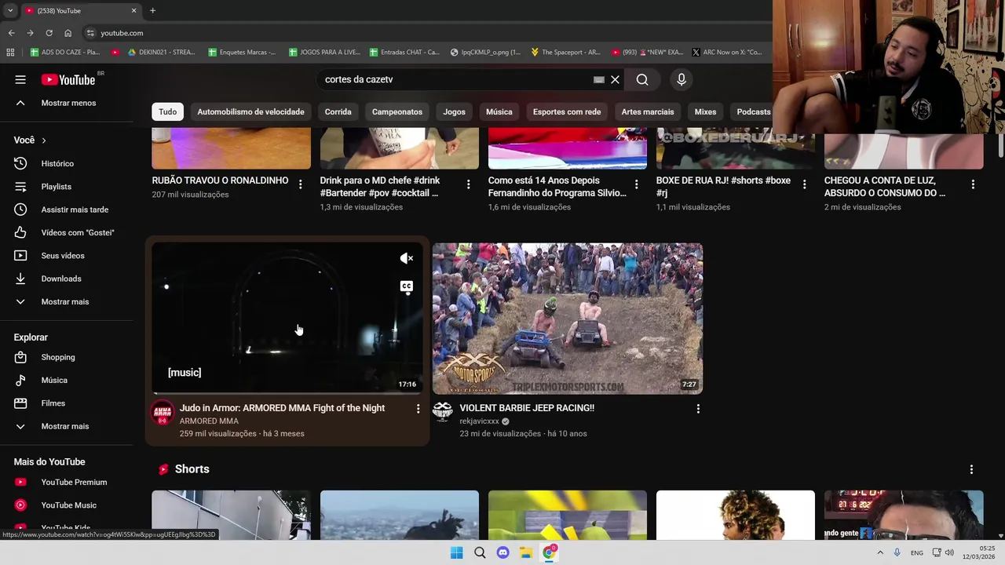
Task: Open the ADS DO CAZE bookmark
Action: [65, 53]
